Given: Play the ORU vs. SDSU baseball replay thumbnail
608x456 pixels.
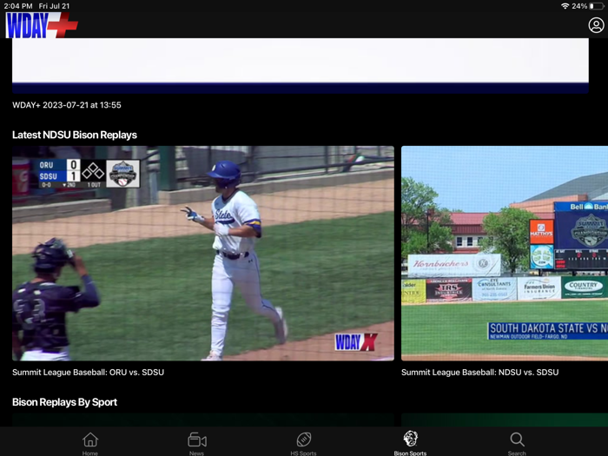Looking at the screenshot, I should (x=203, y=254).
